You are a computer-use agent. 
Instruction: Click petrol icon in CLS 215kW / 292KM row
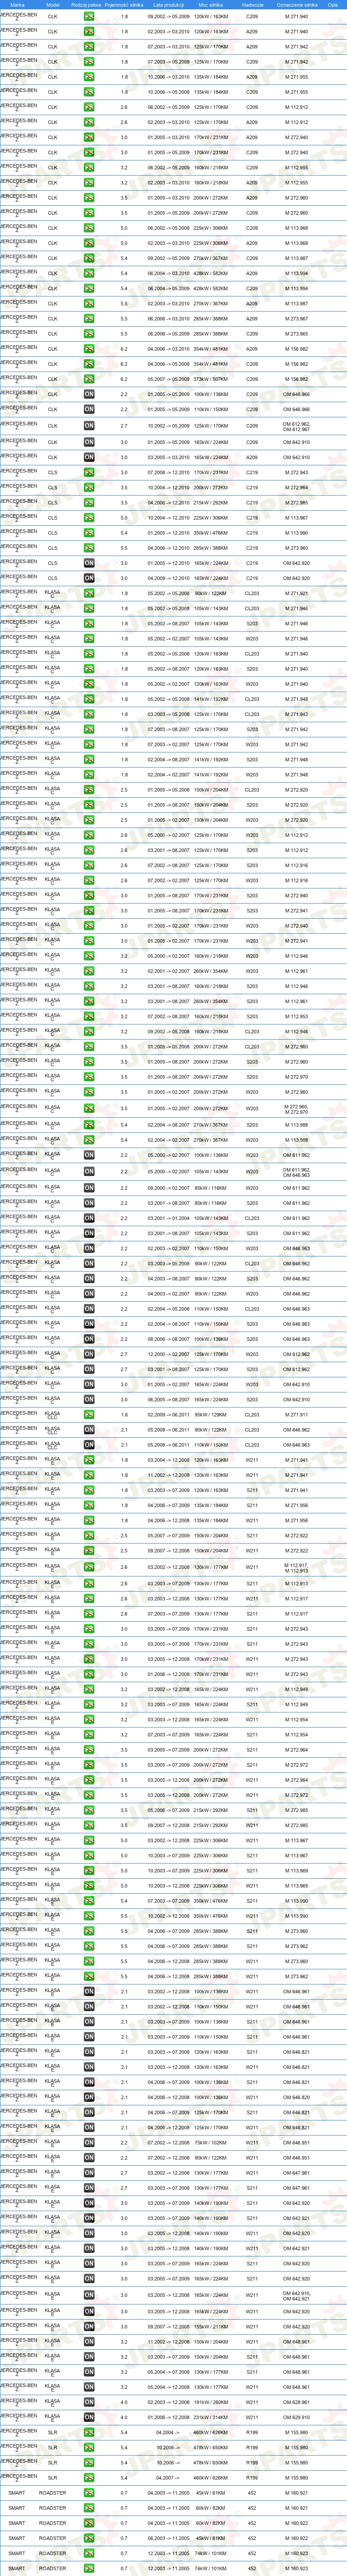[89, 502]
